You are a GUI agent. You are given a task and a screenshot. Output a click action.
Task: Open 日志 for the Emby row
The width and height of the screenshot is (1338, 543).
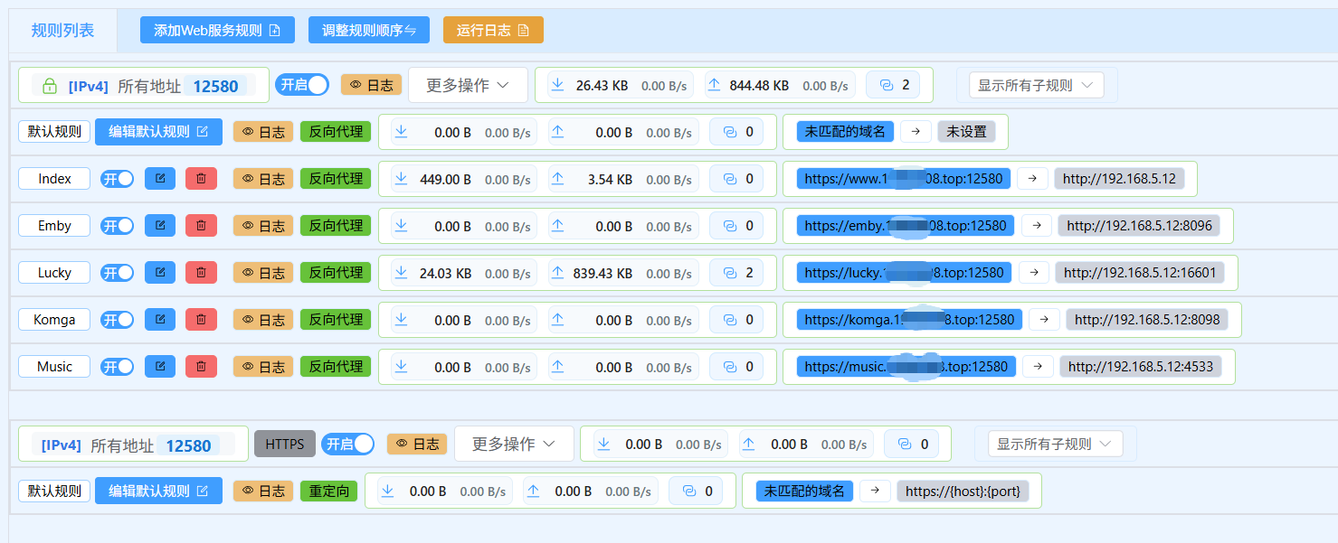[x=263, y=226]
